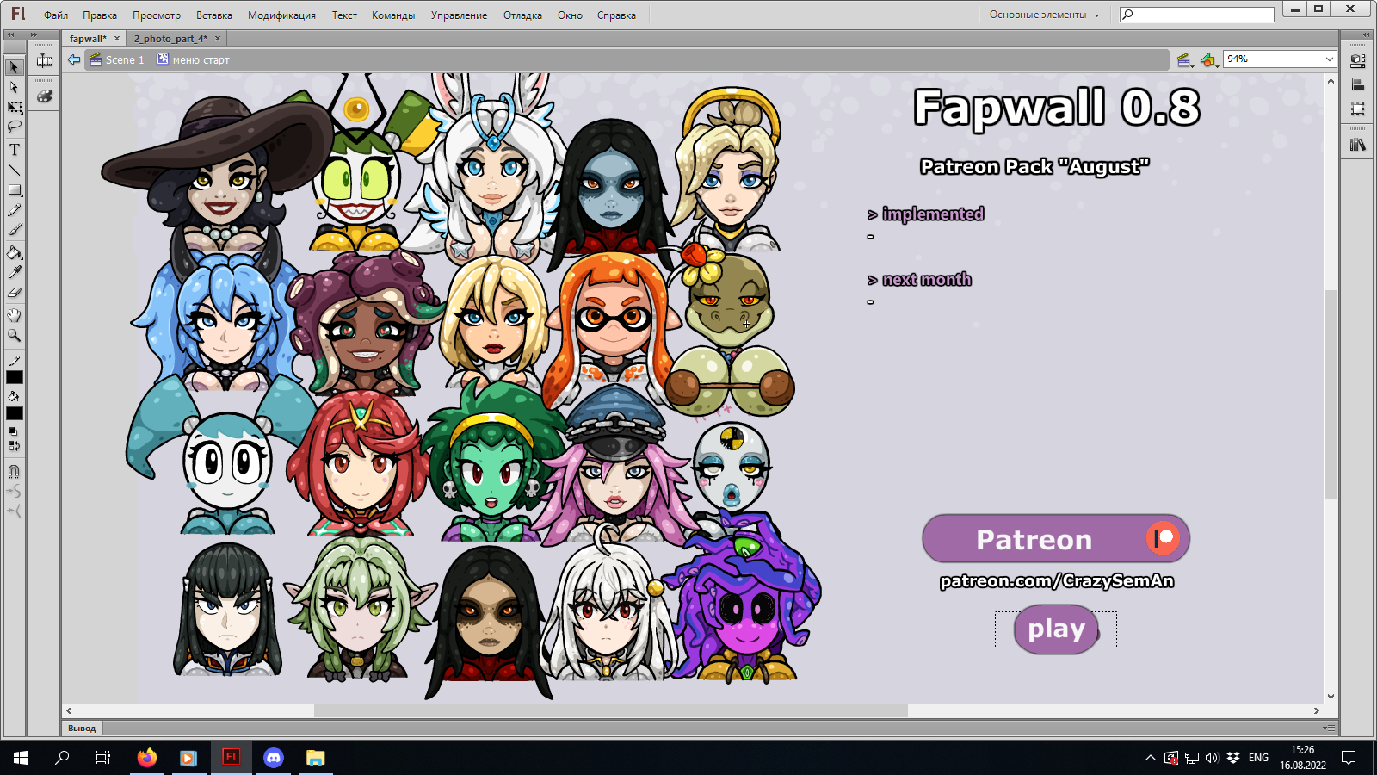
Task: Open the Просмотр menu
Action: pos(157,15)
